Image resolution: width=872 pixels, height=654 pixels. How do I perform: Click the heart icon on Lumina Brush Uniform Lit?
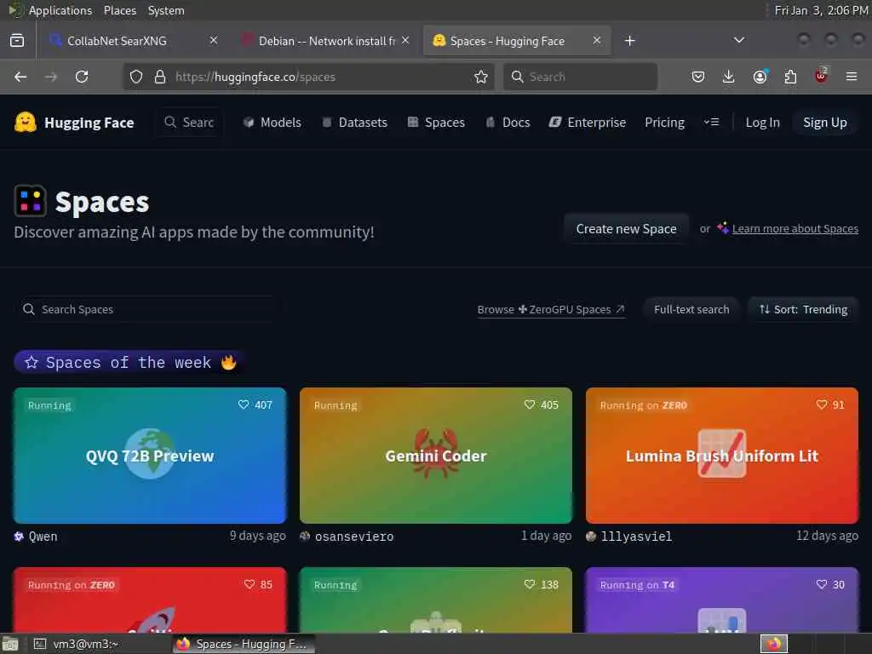click(x=822, y=404)
